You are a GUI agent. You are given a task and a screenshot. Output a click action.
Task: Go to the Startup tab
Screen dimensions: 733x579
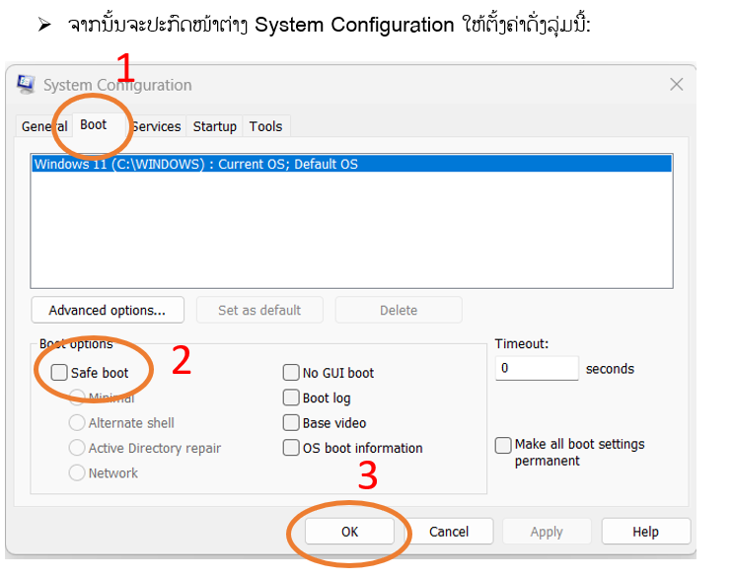(x=214, y=126)
